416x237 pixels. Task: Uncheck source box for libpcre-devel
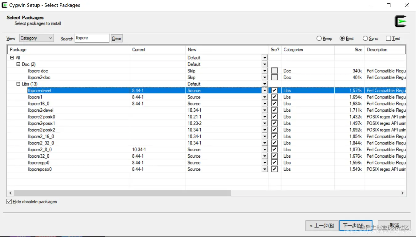[x=275, y=90]
